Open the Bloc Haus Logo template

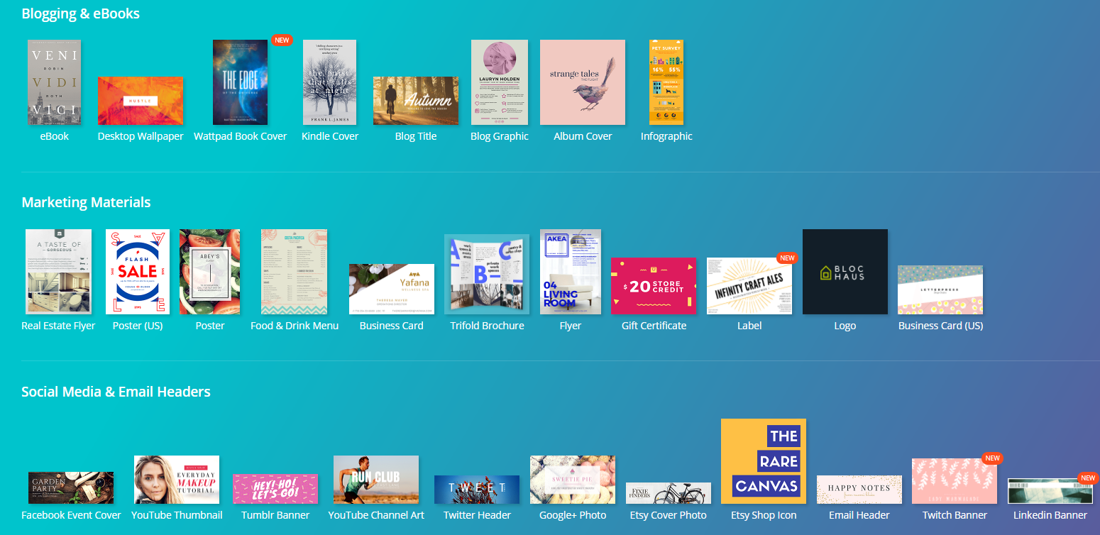[845, 271]
